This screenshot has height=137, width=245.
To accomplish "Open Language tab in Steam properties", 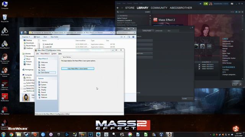I will coord(159,31).
